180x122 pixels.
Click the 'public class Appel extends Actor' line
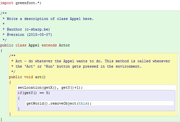(35, 45)
